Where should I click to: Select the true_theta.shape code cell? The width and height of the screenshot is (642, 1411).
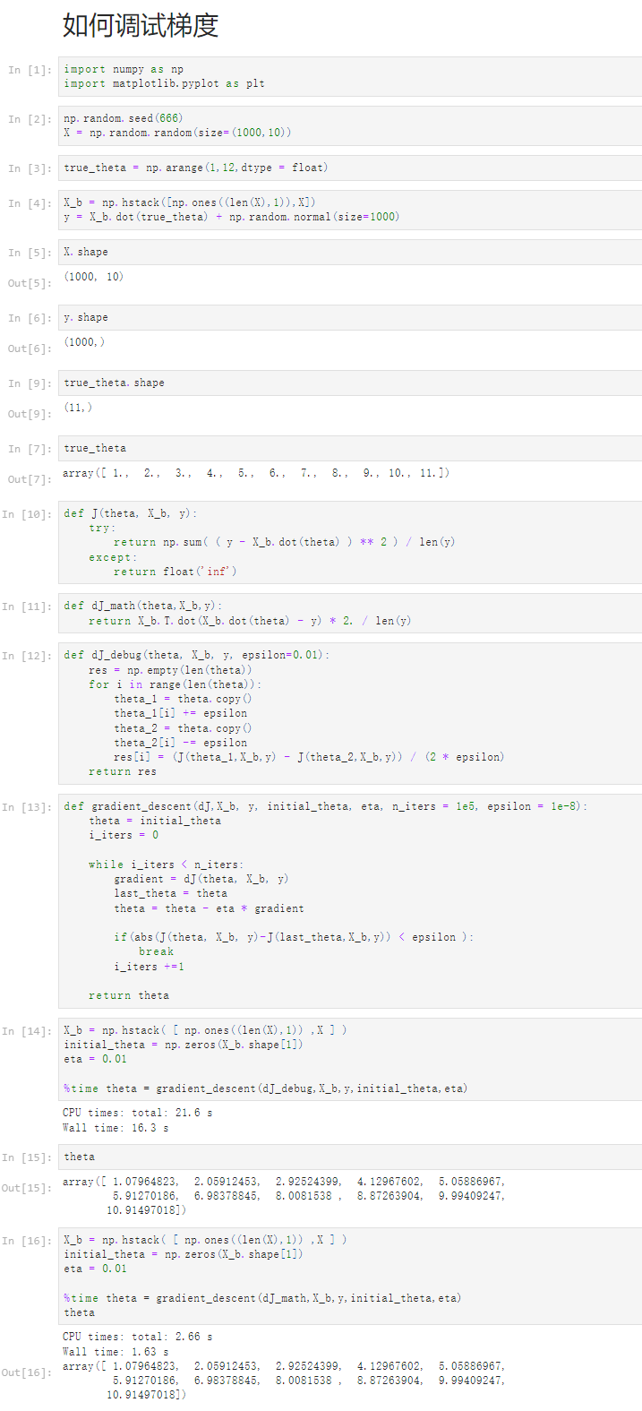click(350, 383)
